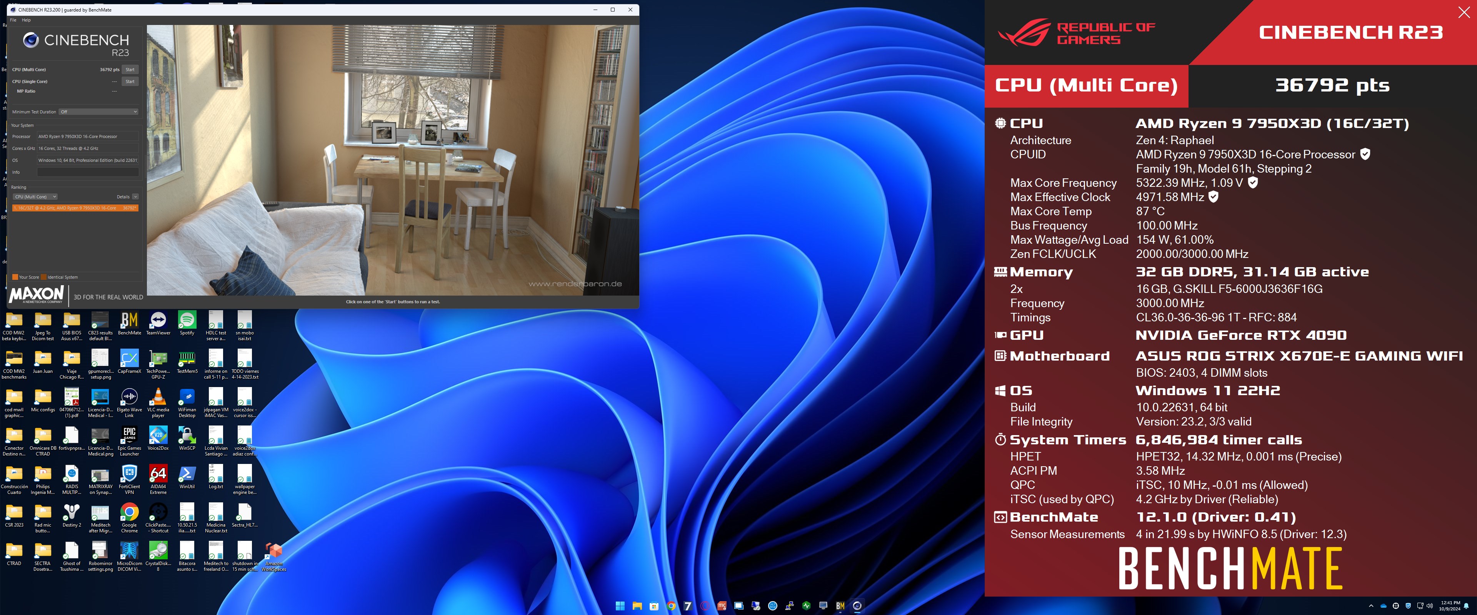
Task: Open TestMem5 desktop icon
Action: [x=187, y=362]
